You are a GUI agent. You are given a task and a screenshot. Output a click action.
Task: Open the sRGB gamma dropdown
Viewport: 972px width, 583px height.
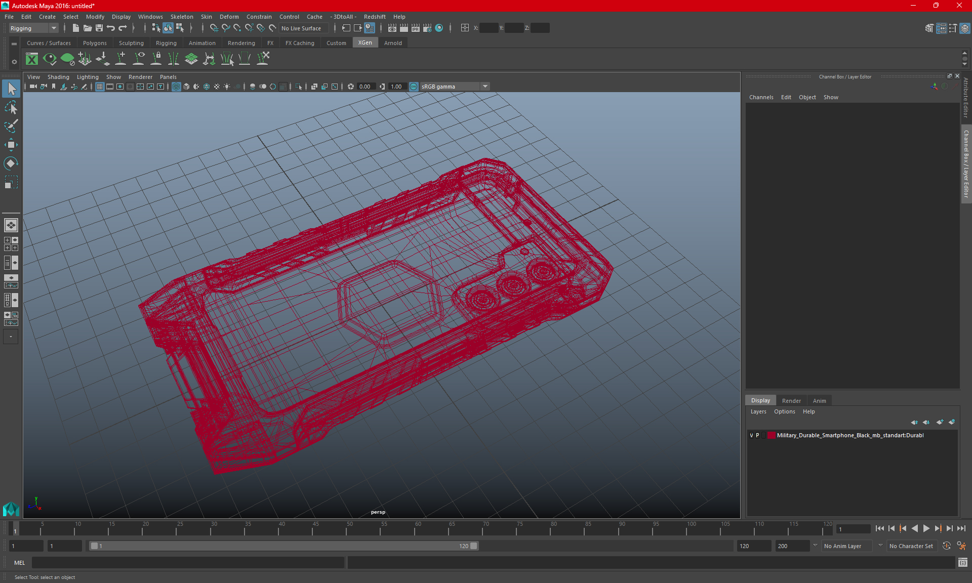click(x=485, y=87)
